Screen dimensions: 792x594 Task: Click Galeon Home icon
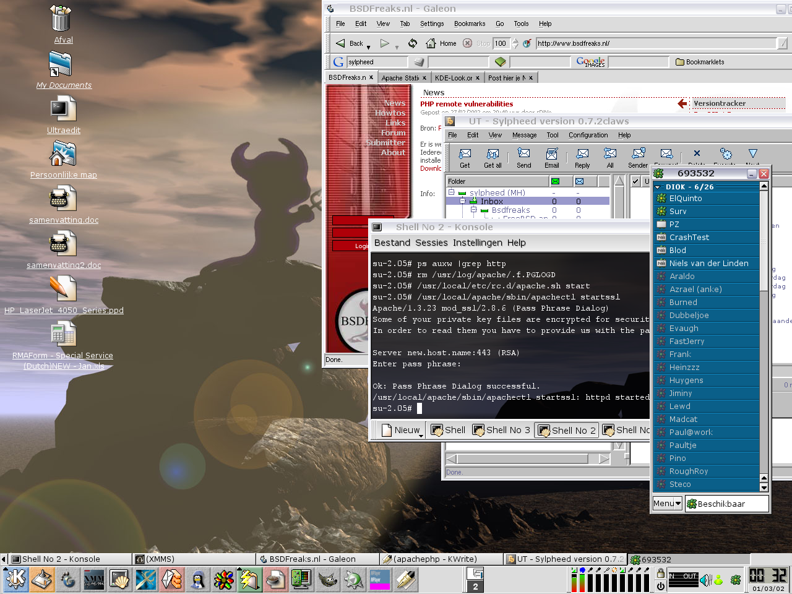pyautogui.click(x=431, y=43)
